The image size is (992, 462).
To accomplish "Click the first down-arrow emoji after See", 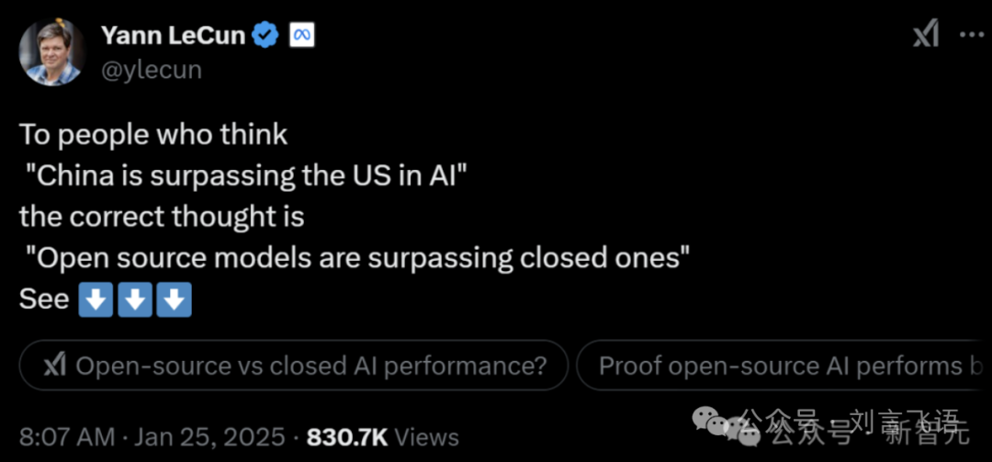I will click(96, 300).
